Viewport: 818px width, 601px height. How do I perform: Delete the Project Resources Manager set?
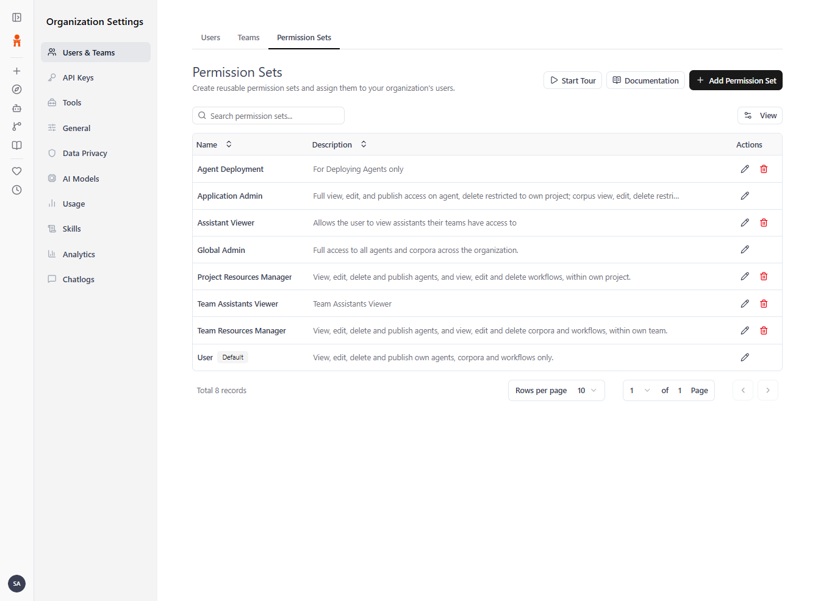[x=764, y=276]
